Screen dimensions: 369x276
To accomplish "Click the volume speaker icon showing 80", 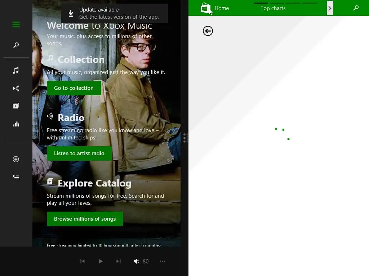I will tap(137, 261).
